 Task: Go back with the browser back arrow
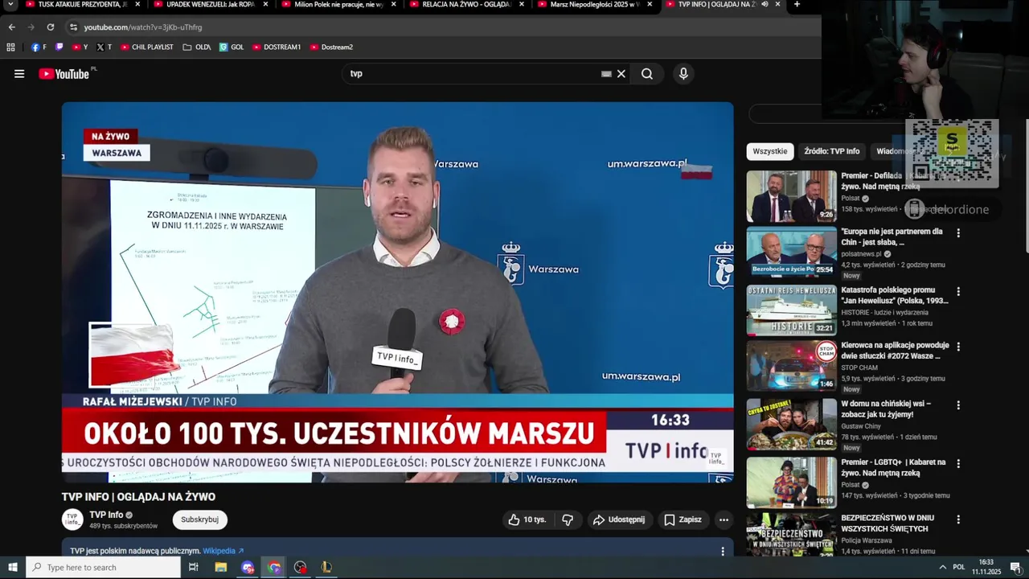tap(12, 27)
